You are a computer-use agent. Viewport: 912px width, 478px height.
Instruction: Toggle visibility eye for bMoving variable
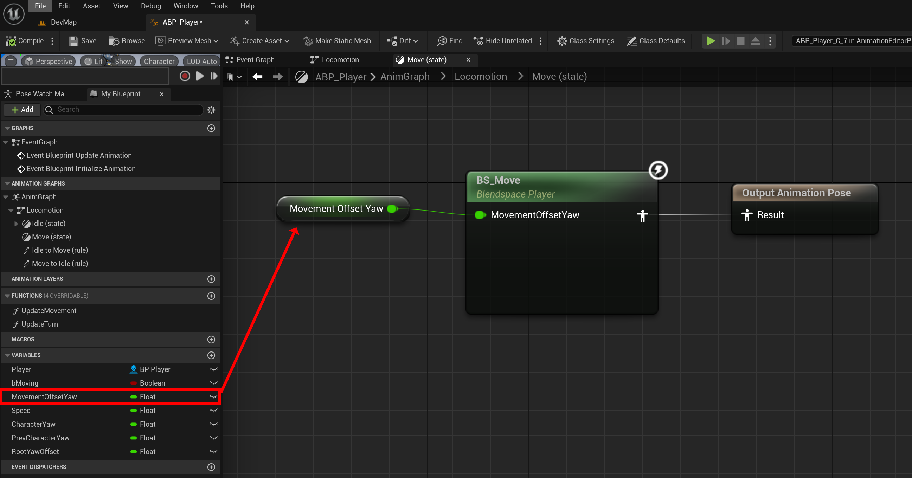pyautogui.click(x=213, y=383)
